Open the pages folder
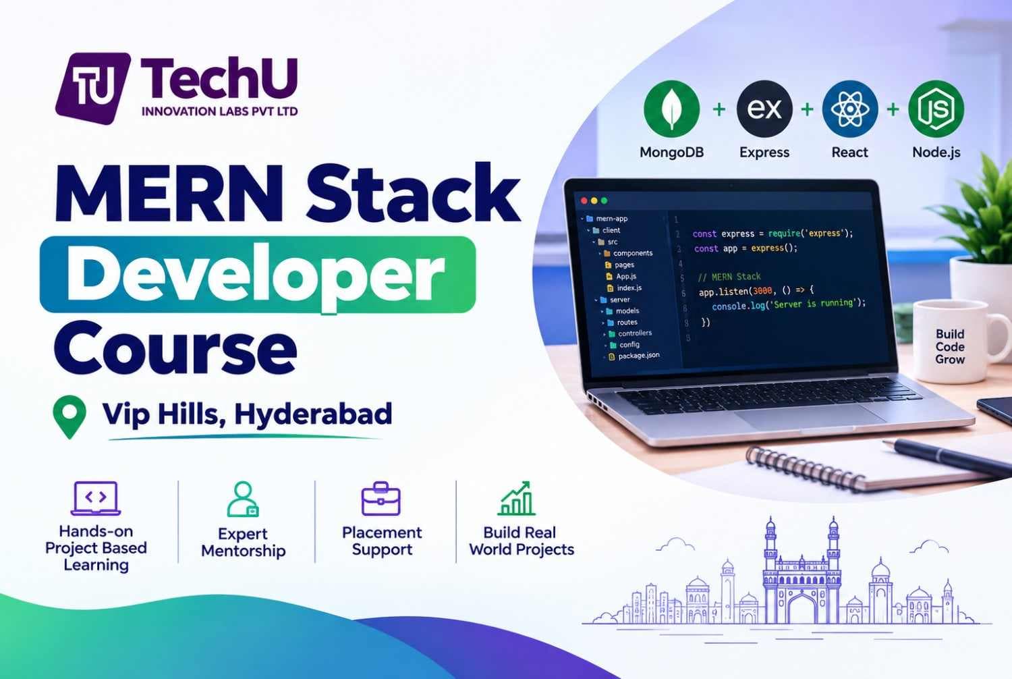 619,265
